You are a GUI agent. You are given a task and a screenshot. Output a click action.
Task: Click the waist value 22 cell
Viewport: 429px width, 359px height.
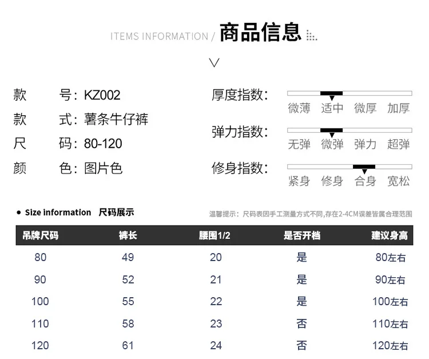coord(216,302)
